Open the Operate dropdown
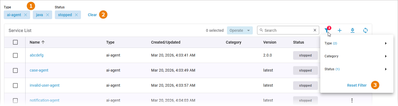This screenshot has width=398, height=106. pos(240,30)
